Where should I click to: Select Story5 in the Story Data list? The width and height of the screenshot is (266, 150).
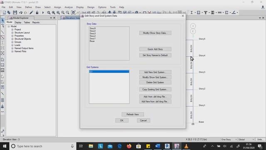tap(93, 28)
